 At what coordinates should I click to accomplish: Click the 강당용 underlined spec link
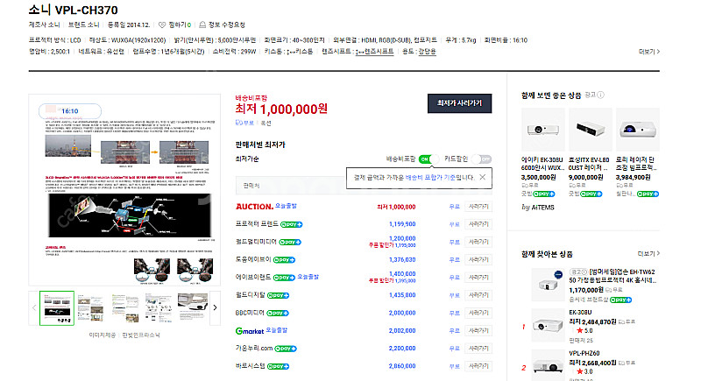427,52
